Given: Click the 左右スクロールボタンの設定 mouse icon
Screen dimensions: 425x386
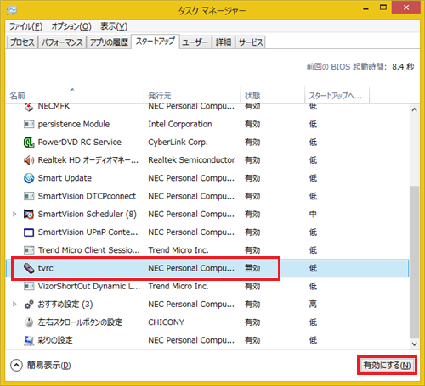Looking at the screenshot, I should (29, 322).
